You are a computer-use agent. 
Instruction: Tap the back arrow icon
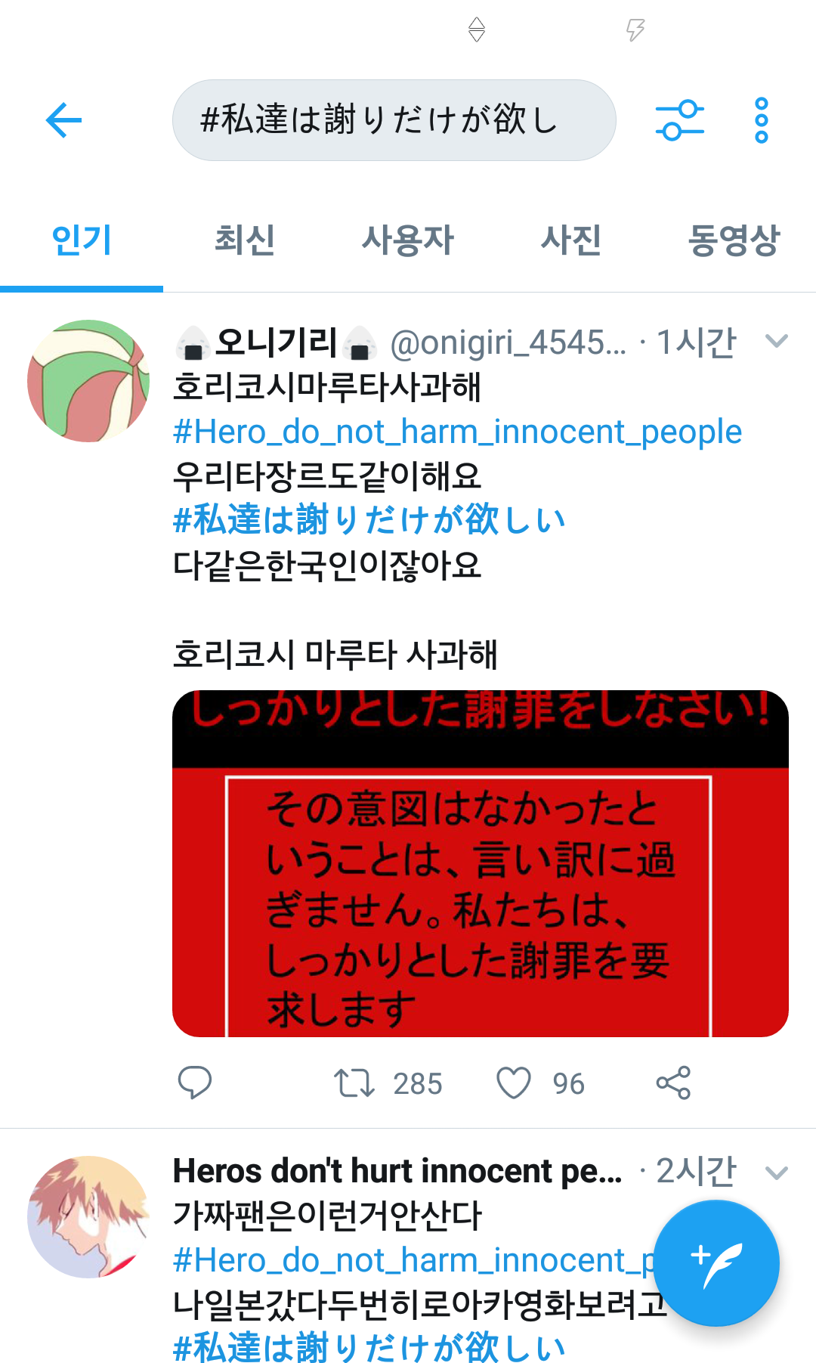pos(63,120)
